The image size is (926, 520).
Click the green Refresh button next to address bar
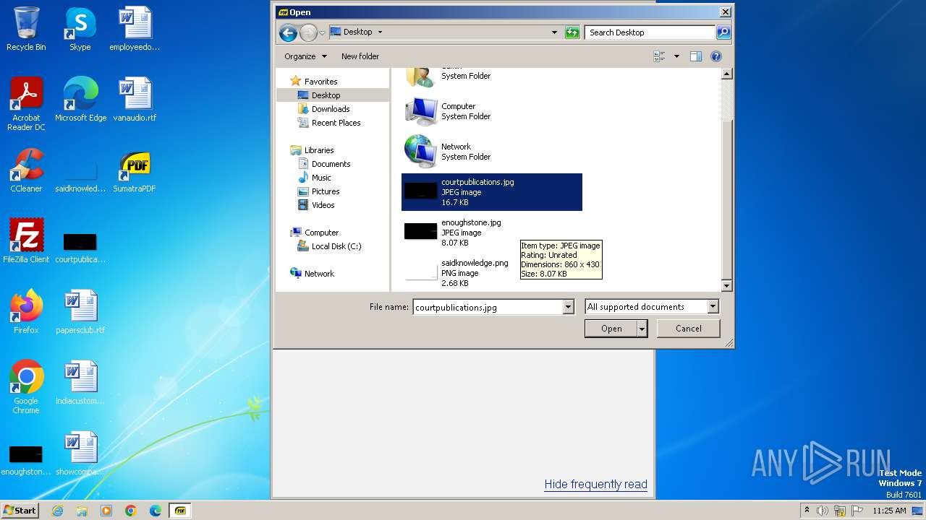(572, 32)
